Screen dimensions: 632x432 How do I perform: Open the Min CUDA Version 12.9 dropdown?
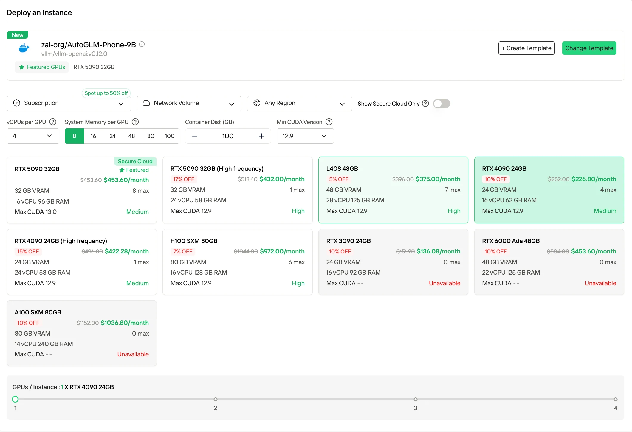pyautogui.click(x=305, y=136)
